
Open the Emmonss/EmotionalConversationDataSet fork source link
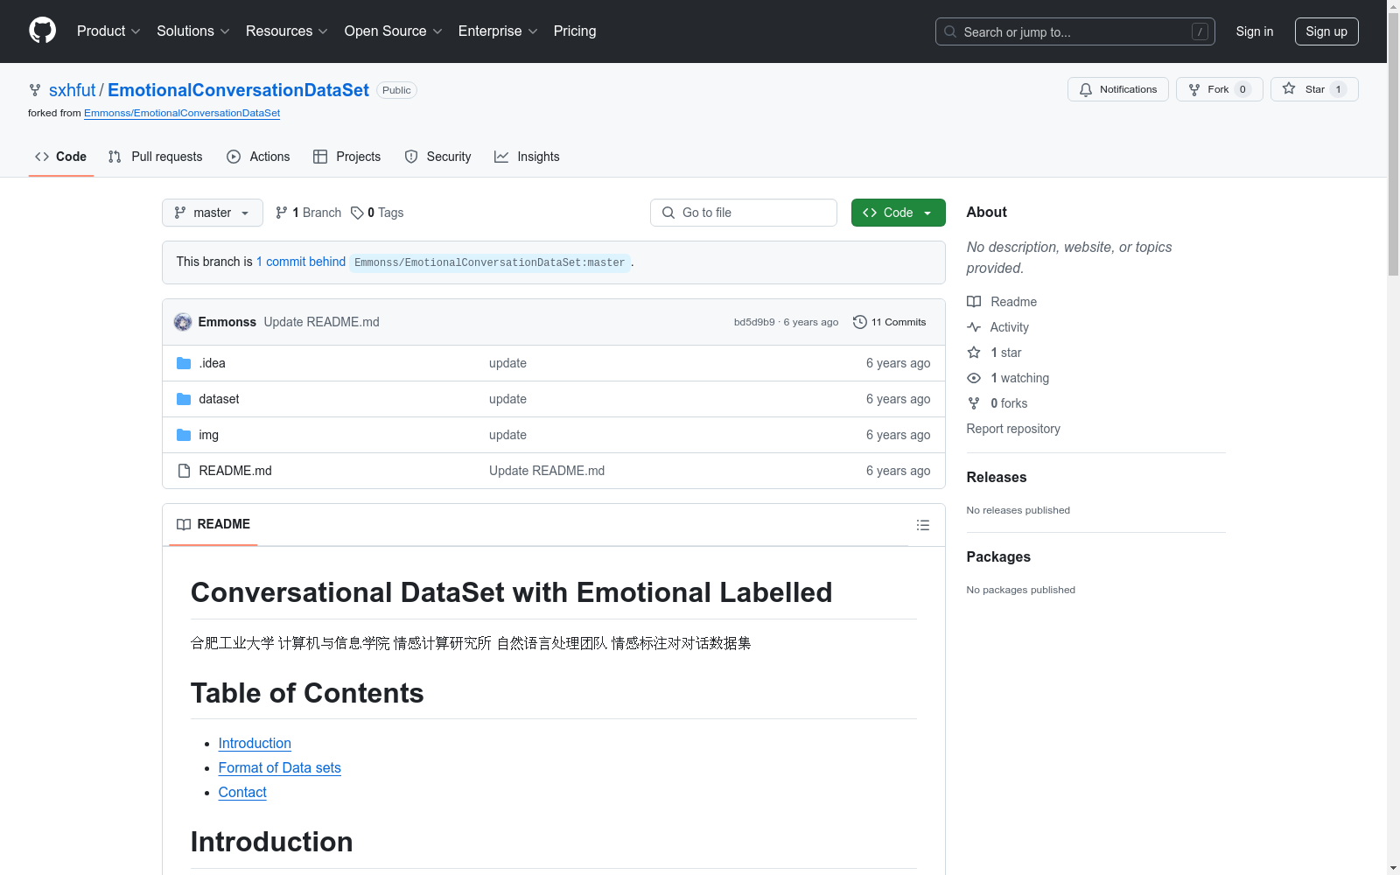pyautogui.click(x=182, y=113)
